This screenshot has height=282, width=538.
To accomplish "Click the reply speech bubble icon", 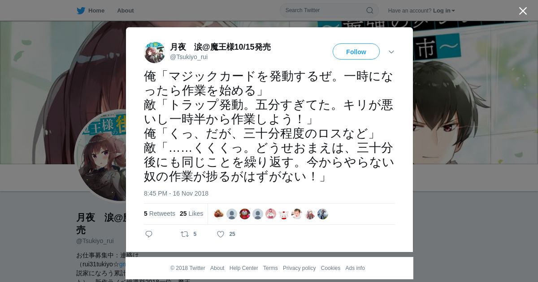I will click(x=149, y=234).
